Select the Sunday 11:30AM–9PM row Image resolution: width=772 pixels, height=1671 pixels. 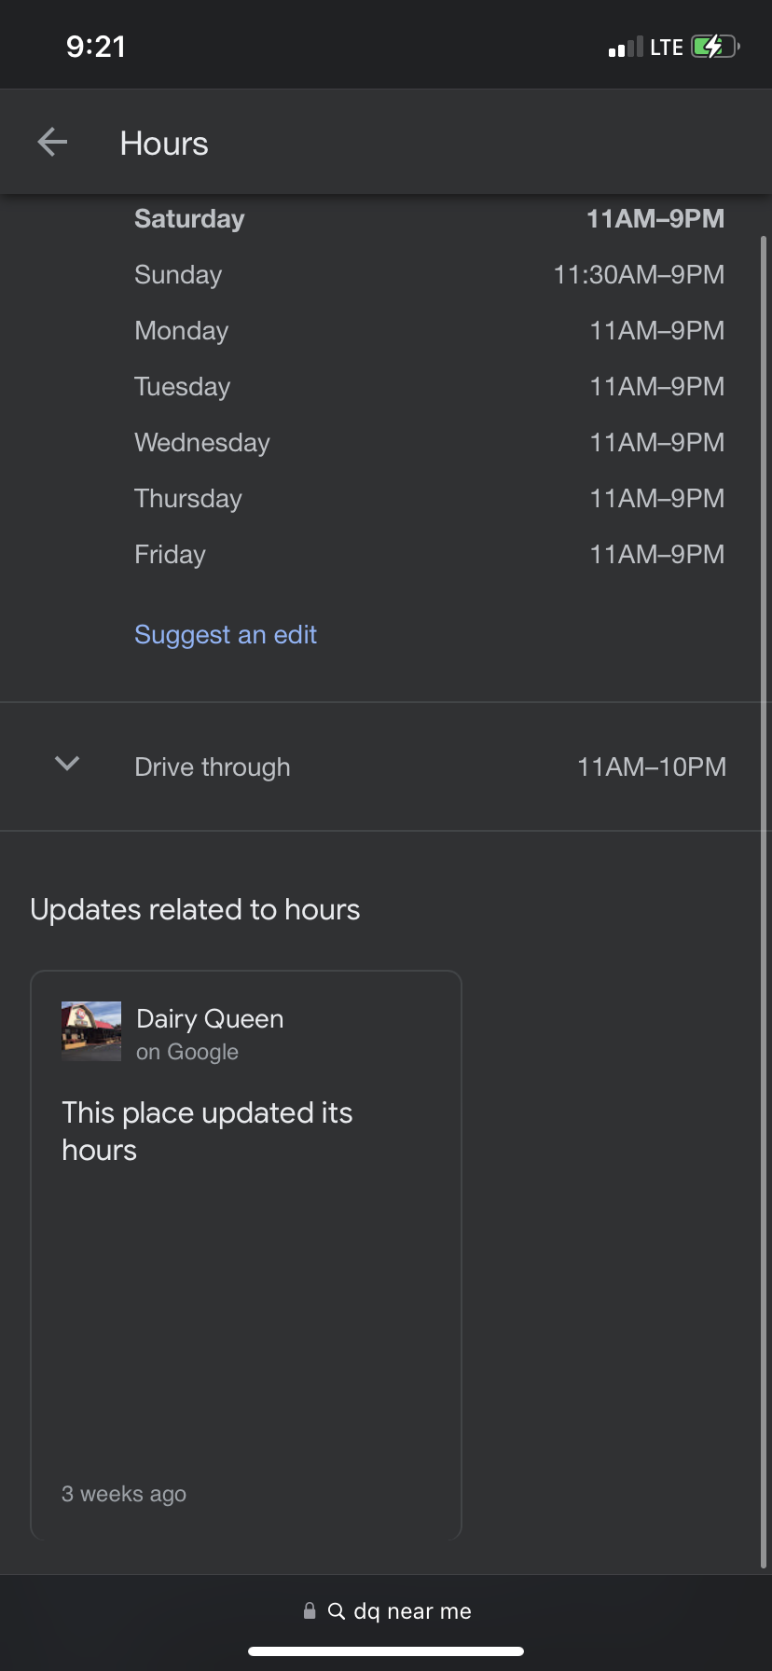pyautogui.click(x=429, y=275)
